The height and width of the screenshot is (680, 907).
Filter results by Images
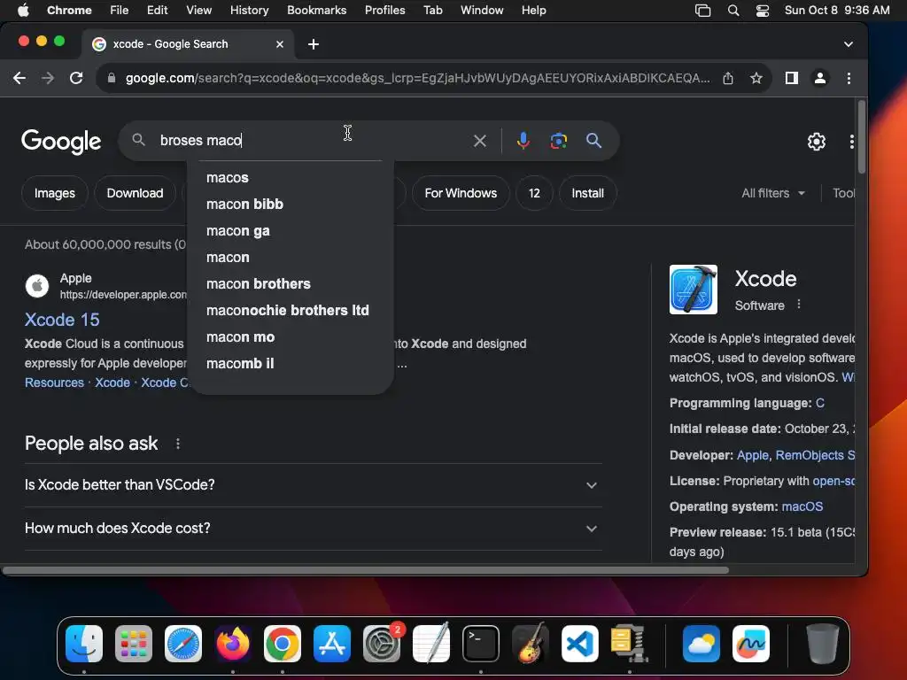pyautogui.click(x=54, y=193)
